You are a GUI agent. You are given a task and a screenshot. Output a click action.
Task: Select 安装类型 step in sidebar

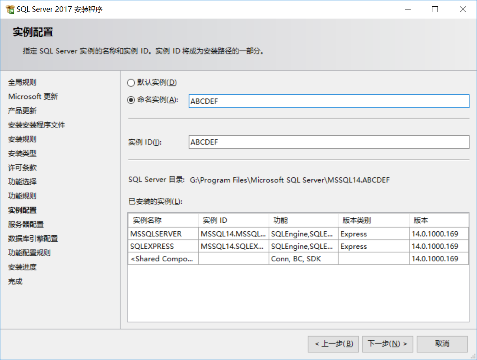coord(22,154)
